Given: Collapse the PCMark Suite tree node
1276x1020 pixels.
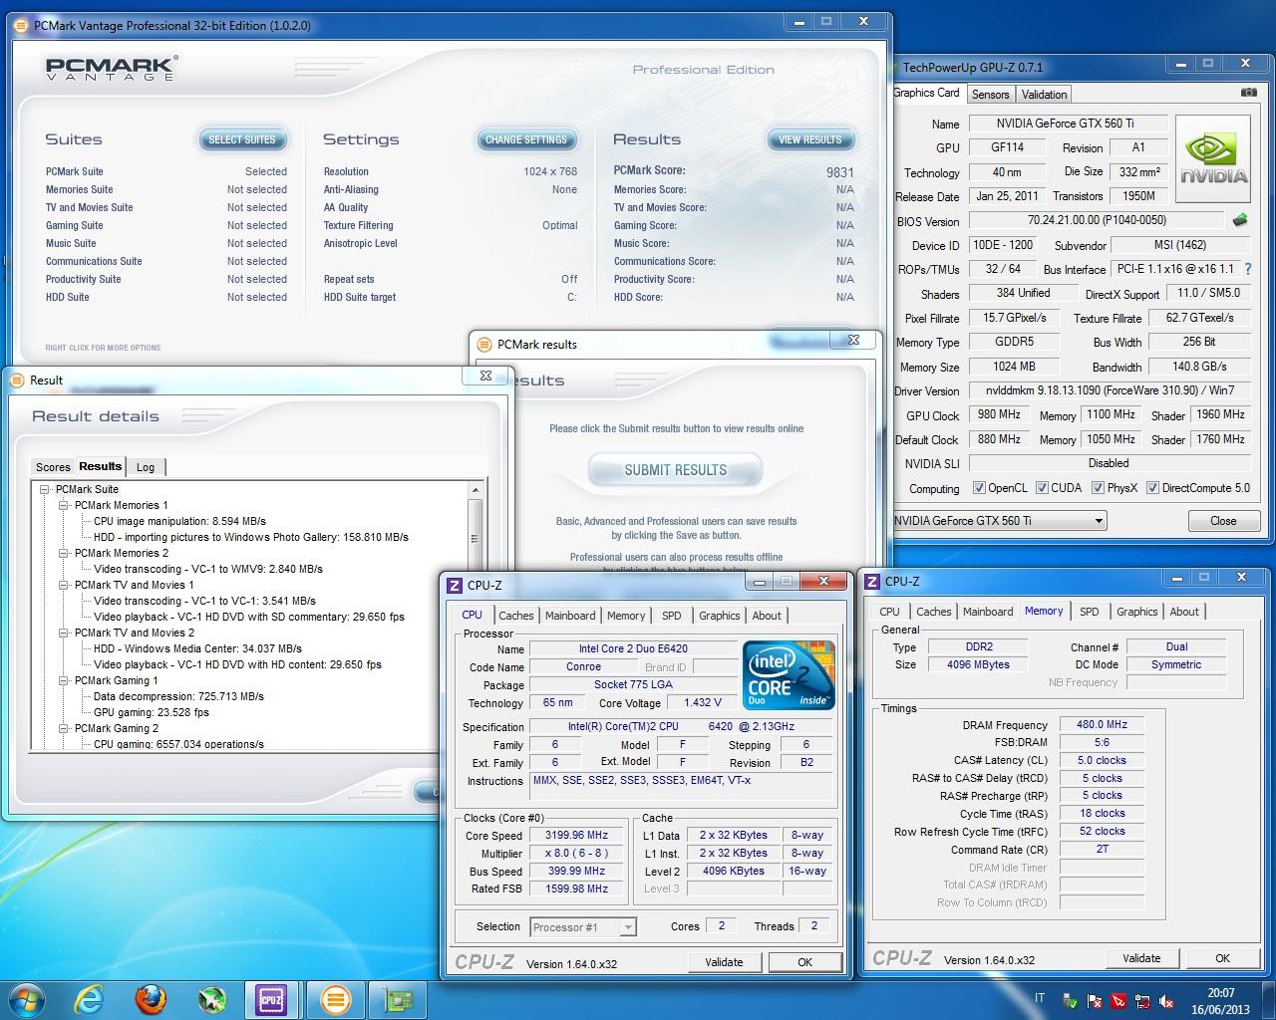Looking at the screenshot, I should (x=45, y=489).
